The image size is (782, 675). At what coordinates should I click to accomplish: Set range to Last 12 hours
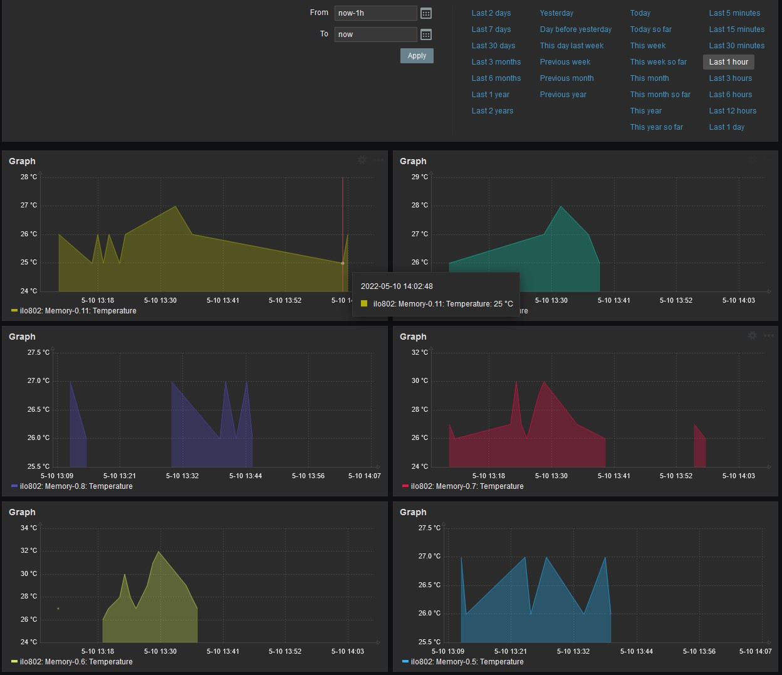click(x=732, y=111)
